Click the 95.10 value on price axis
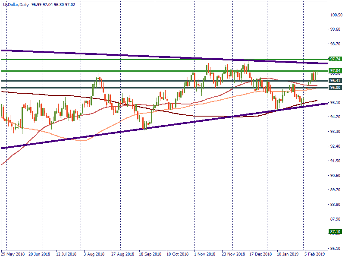The image size is (345, 259). point(336,103)
